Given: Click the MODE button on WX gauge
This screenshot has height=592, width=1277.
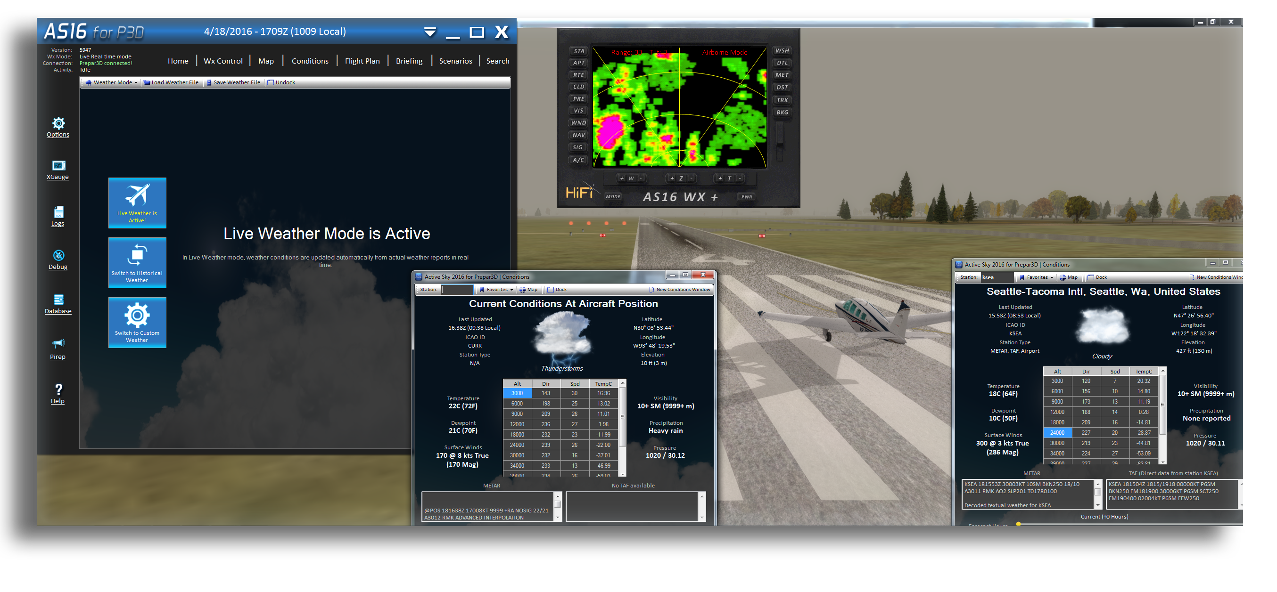Looking at the screenshot, I should pos(613,197).
